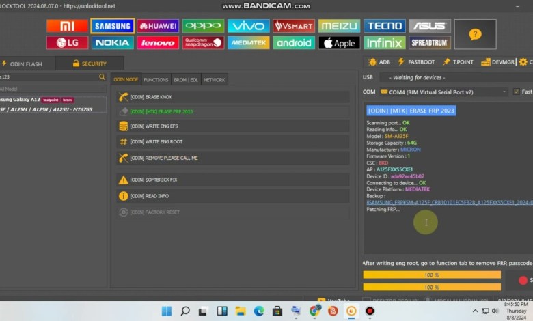Select the Vsmart brand logo
Viewport: 533px width, 321px height.
click(294, 26)
